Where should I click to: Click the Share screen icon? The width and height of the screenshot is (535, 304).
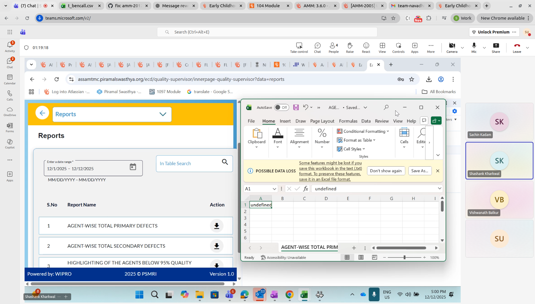click(x=496, y=48)
